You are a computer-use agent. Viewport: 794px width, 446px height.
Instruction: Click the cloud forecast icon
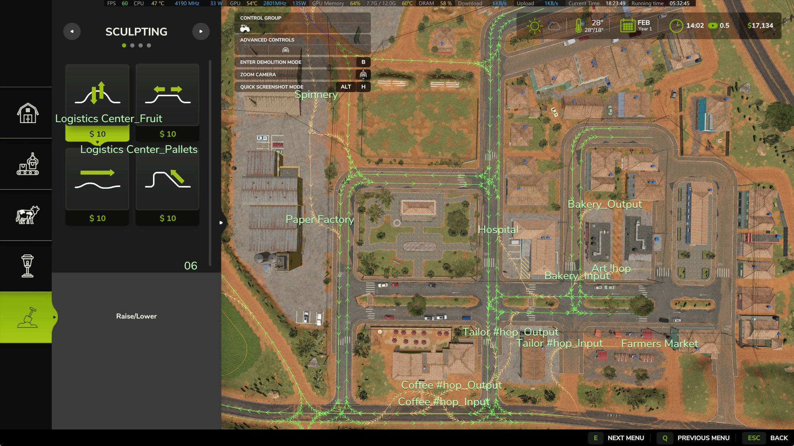[x=554, y=26]
